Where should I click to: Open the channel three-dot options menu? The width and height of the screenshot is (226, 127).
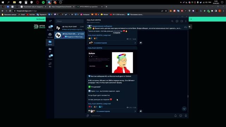coord(186,21)
